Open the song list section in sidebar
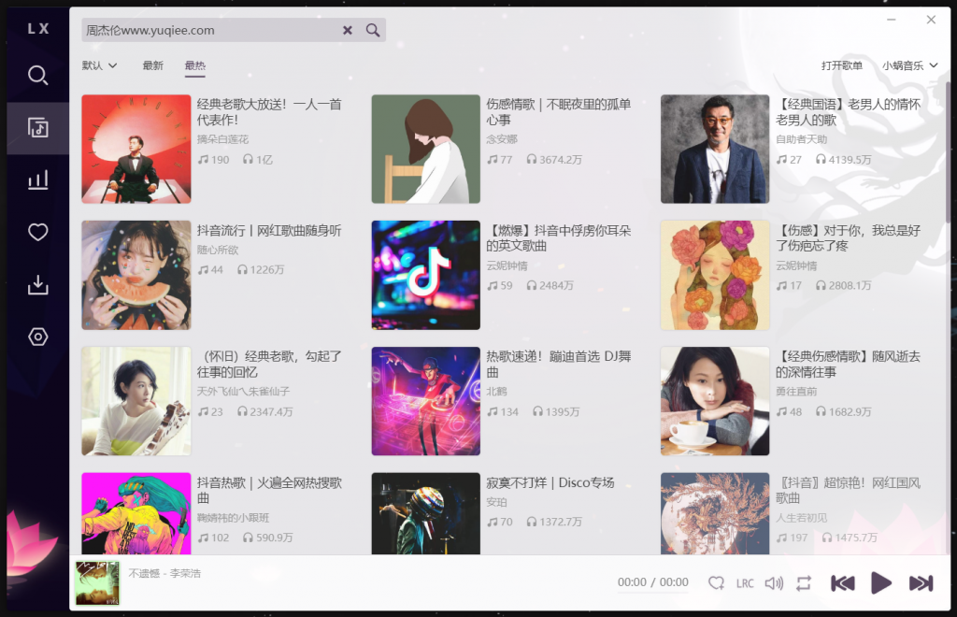 click(x=37, y=128)
